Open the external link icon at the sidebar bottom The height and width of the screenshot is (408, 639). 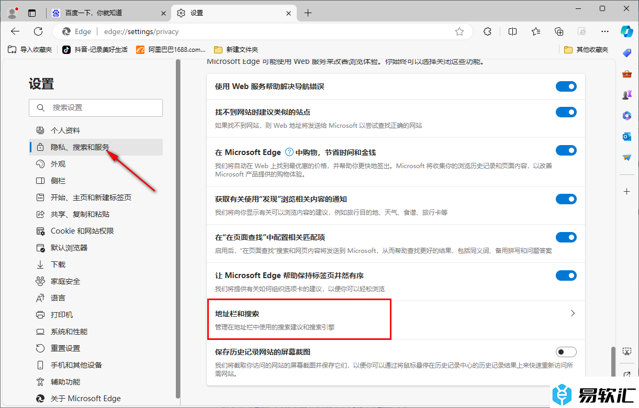[x=627, y=375]
